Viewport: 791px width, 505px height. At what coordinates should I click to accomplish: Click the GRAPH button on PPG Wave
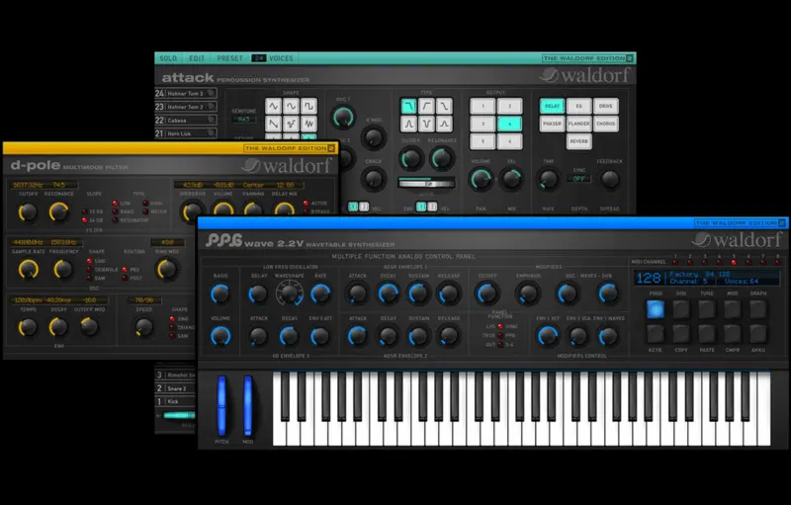tap(758, 309)
